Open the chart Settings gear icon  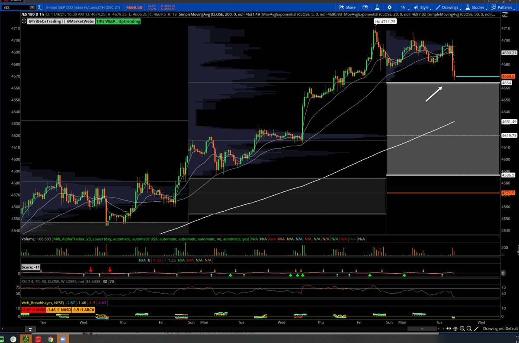(388, 7)
